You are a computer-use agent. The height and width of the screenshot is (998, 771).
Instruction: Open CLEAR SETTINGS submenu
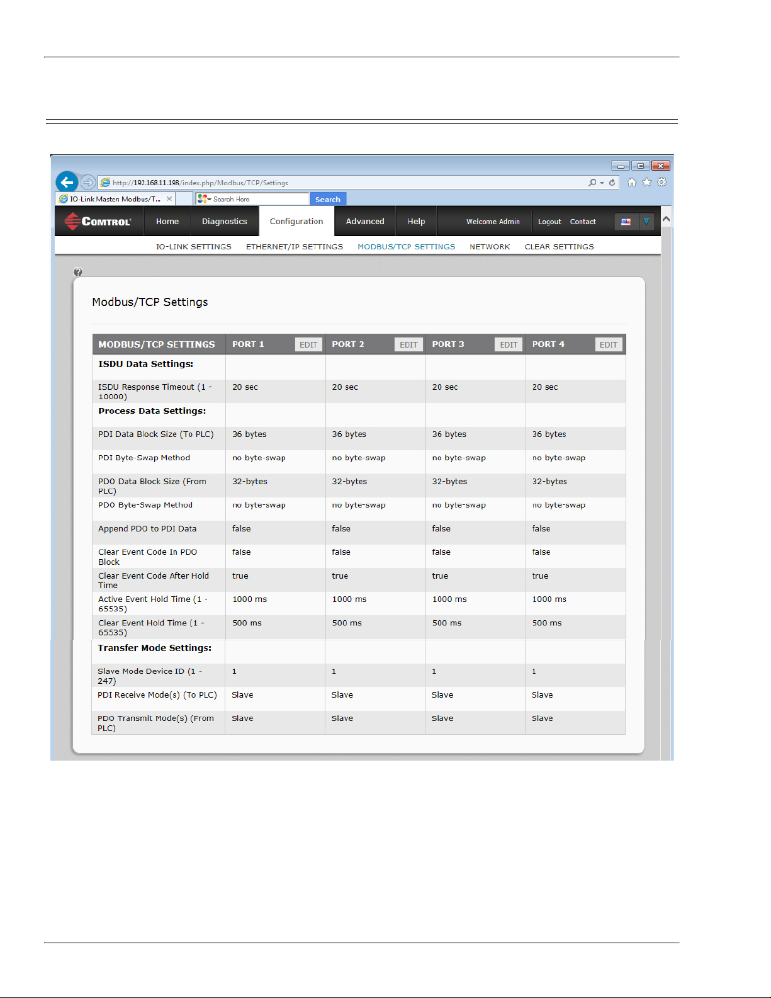[x=560, y=247]
